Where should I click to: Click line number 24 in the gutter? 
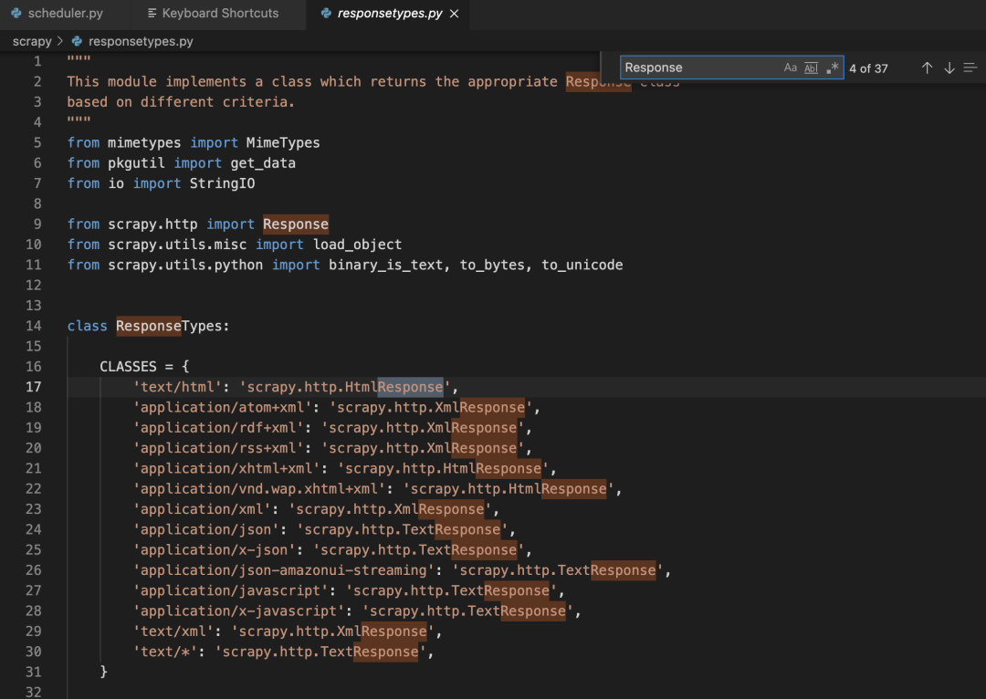[34, 529]
